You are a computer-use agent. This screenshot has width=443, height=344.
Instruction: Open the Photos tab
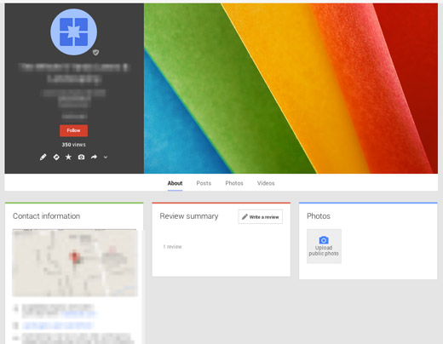tap(234, 183)
